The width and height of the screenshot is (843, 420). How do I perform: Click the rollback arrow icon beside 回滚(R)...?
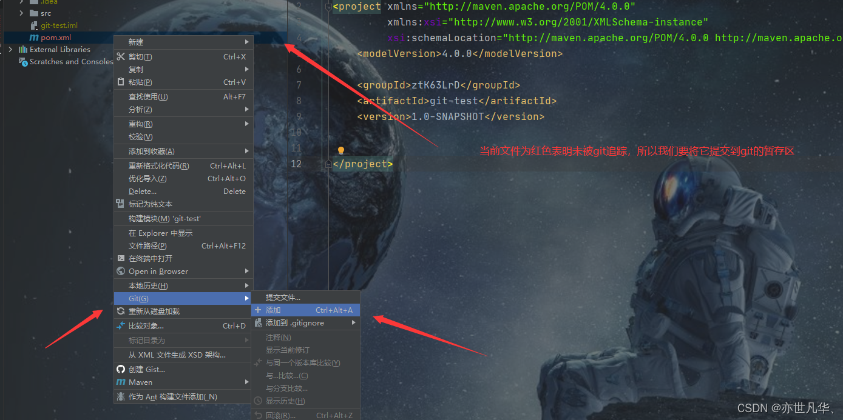pyautogui.click(x=258, y=415)
